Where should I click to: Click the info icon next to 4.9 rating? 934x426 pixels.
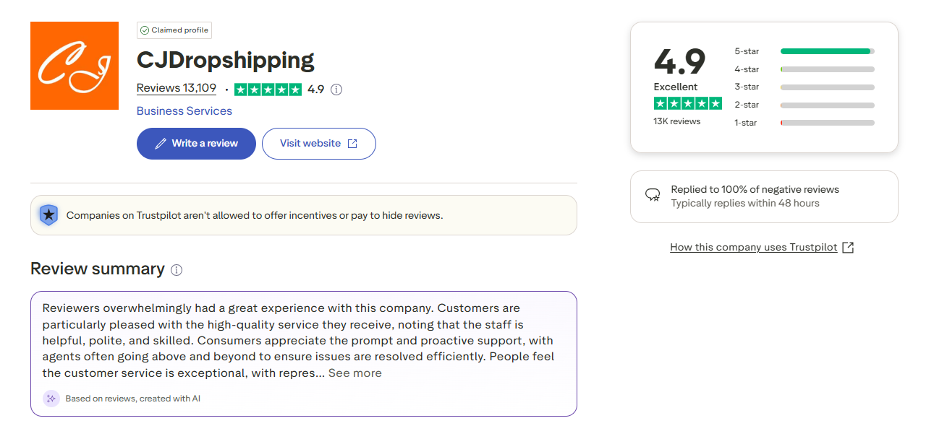(336, 89)
